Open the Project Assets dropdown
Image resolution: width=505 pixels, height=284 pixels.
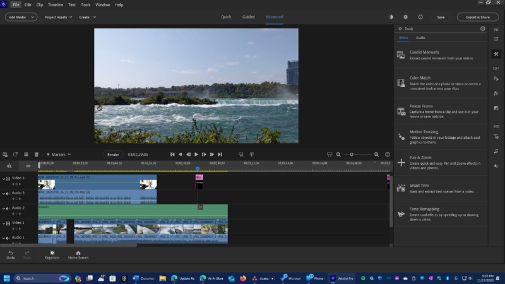click(58, 17)
